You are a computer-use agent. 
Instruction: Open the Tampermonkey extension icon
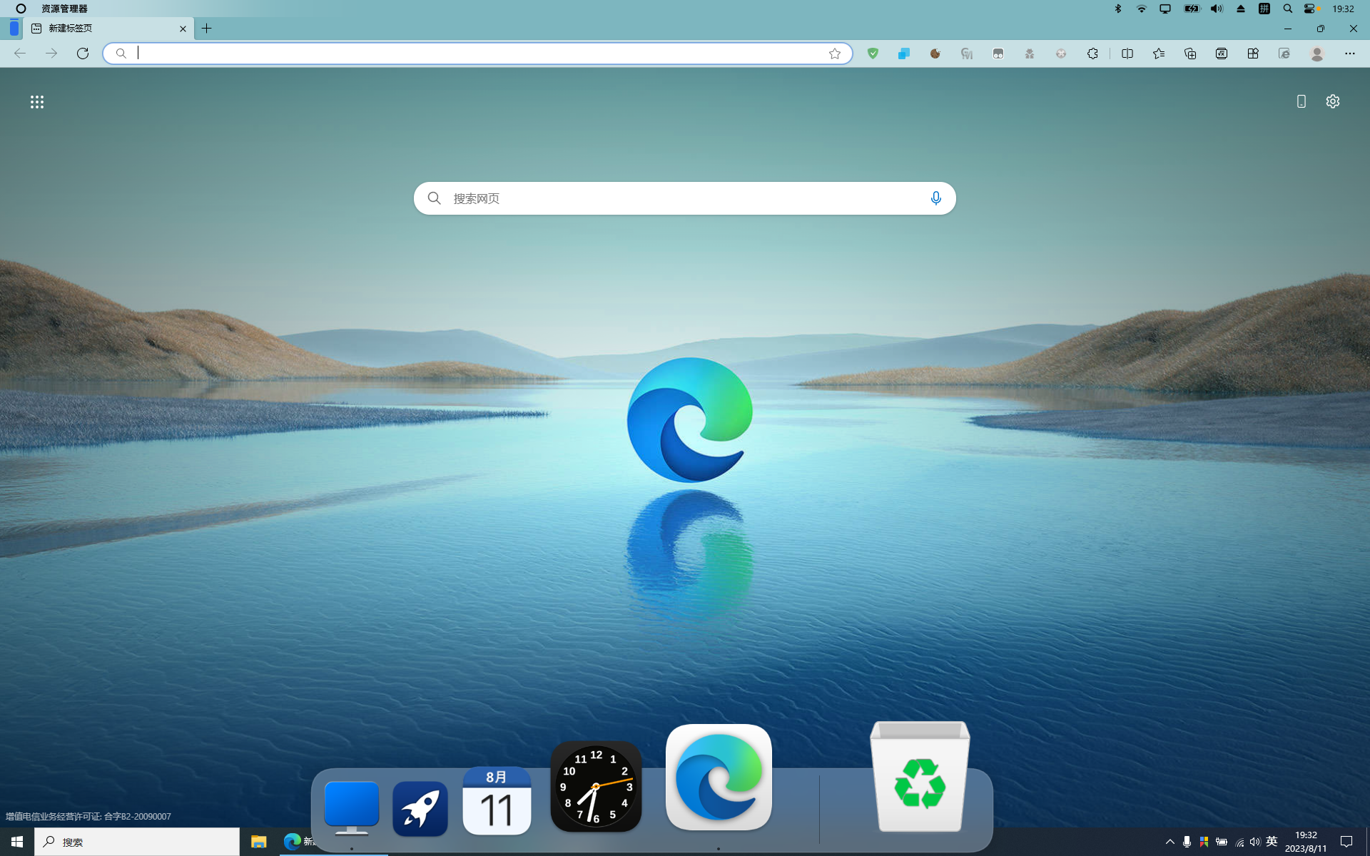pos(998,53)
